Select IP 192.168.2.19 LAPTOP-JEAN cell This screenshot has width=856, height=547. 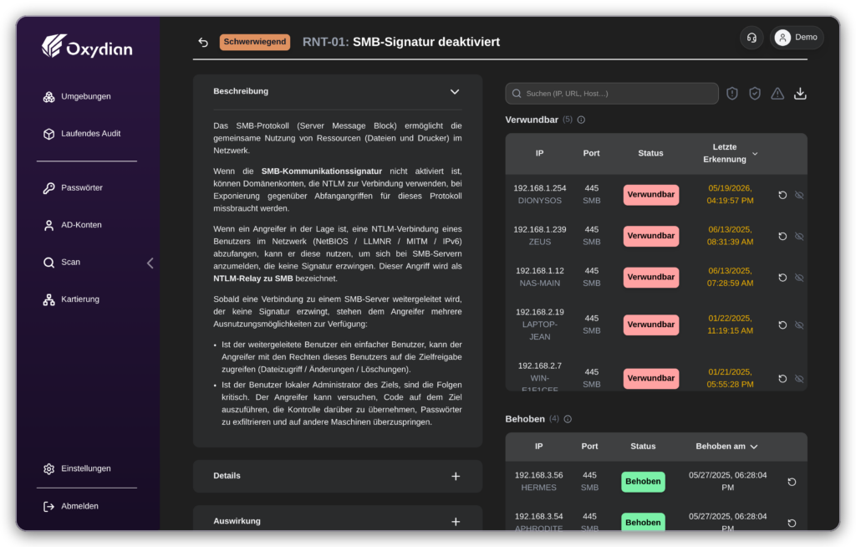(x=539, y=325)
